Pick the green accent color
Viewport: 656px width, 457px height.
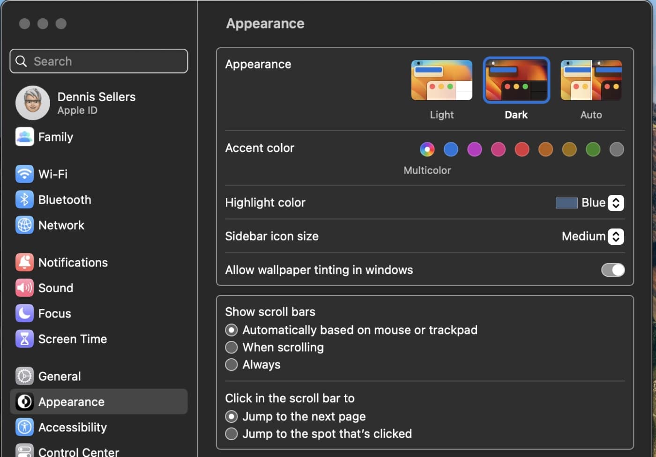click(593, 149)
